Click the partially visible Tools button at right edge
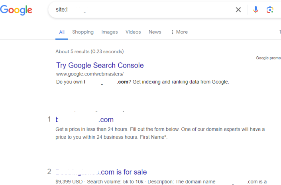The height and width of the screenshot is (185, 281). pos(279,32)
